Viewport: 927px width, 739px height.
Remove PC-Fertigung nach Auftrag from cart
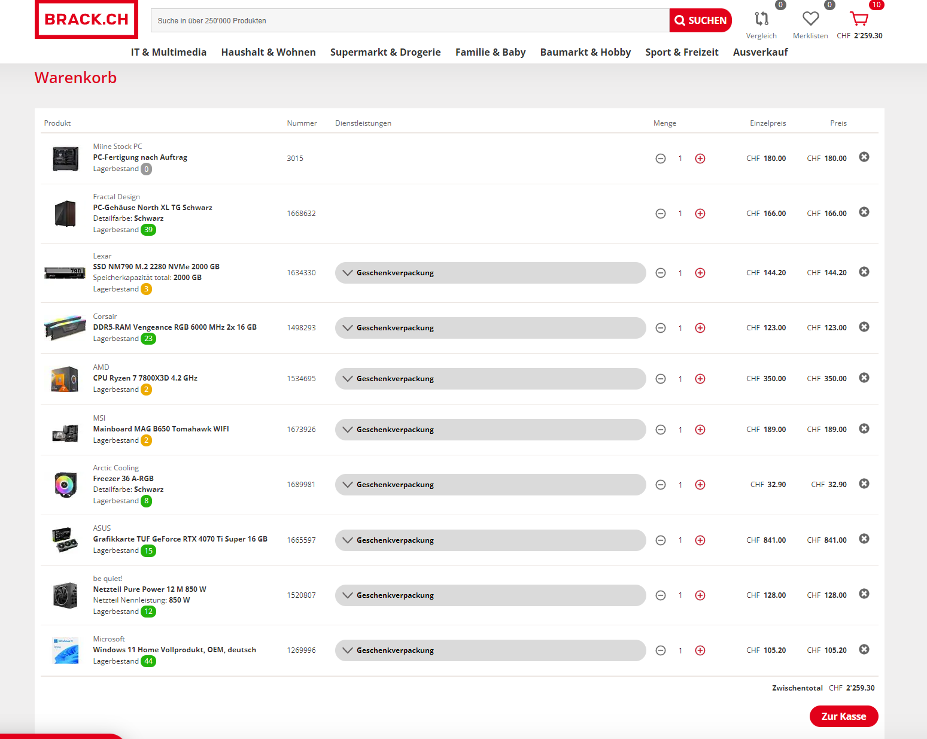(x=864, y=157)
